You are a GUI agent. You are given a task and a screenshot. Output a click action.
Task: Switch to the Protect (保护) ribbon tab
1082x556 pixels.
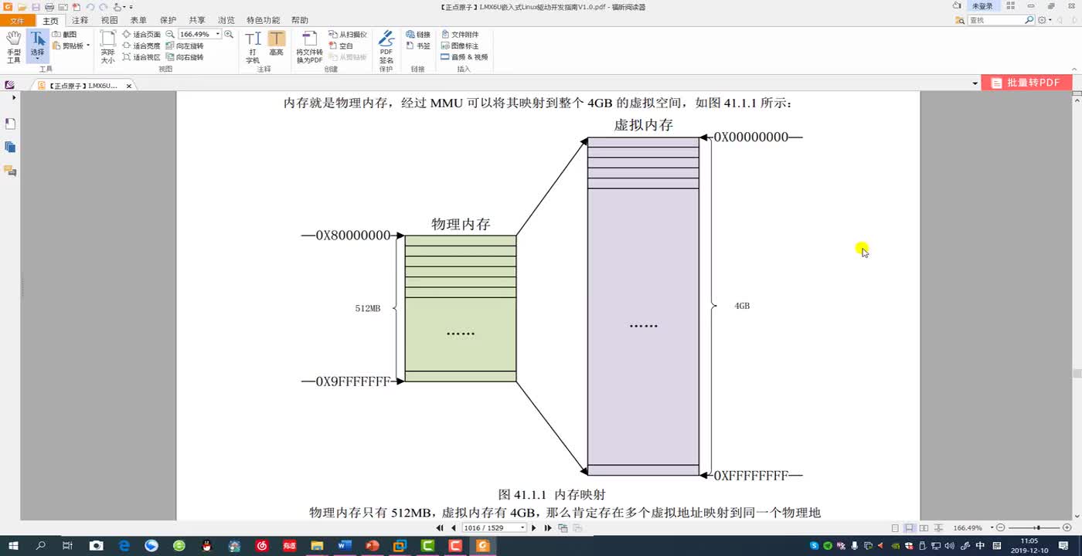click(168, 21)
